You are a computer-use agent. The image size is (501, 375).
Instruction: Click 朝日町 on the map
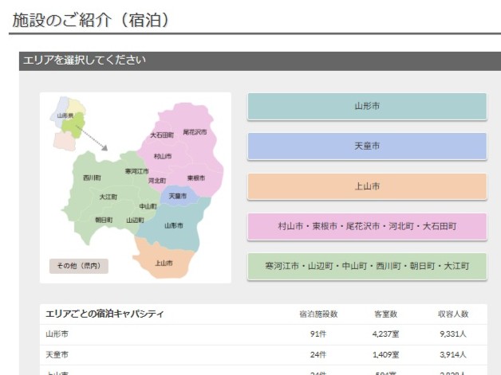pyautogui.click(x=103, y=220)
